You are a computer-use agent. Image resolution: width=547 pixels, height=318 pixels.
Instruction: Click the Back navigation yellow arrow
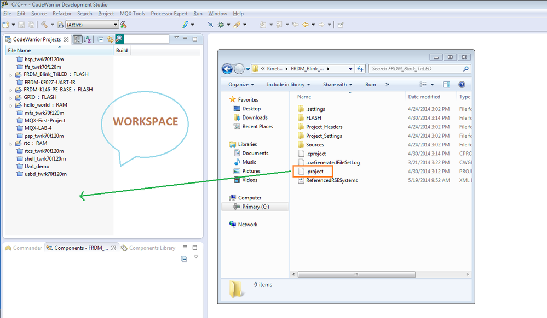pyautogui.click(x=305, y=25)
